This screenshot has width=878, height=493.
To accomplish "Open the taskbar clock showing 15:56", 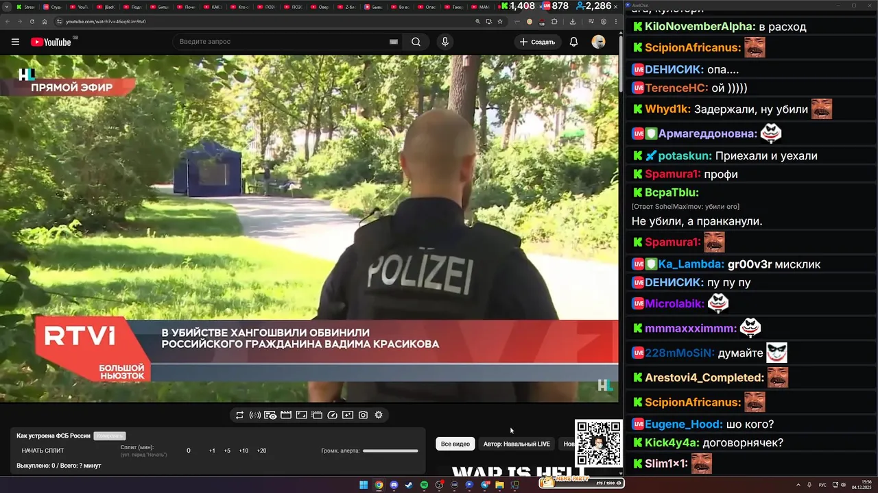I will [x=862, y=485].
